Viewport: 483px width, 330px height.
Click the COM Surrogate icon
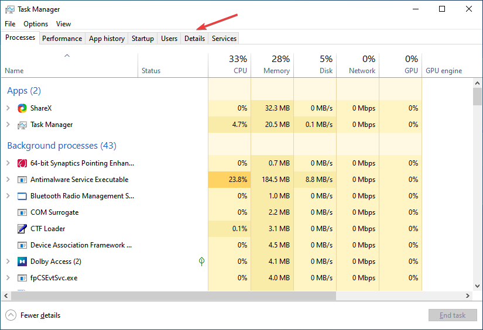tap(22, 212)
